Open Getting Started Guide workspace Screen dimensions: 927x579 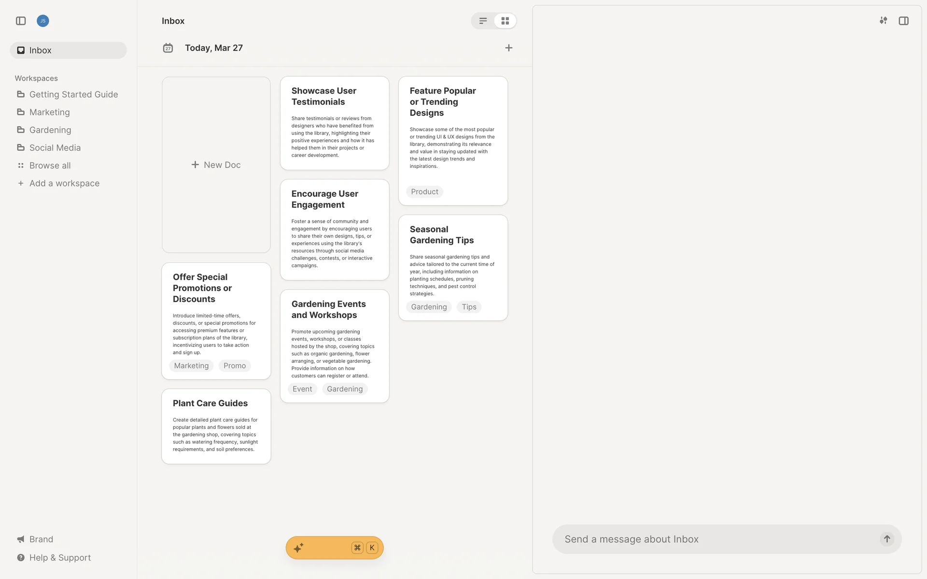[x=73, y=95]
